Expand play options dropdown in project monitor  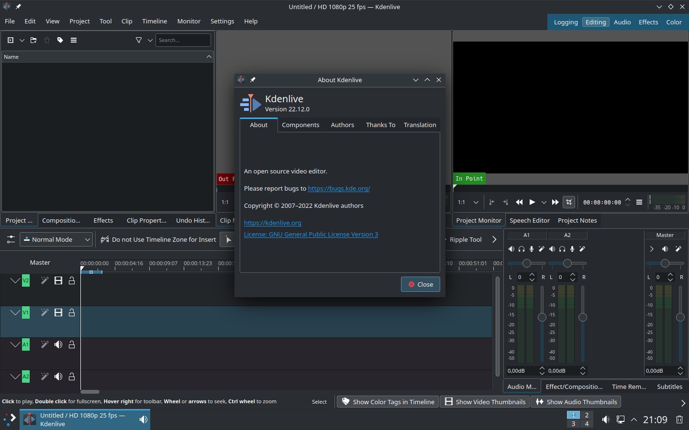coord(544,202)
